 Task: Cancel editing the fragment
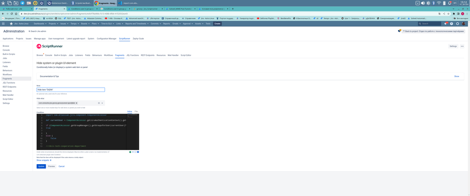62,166
